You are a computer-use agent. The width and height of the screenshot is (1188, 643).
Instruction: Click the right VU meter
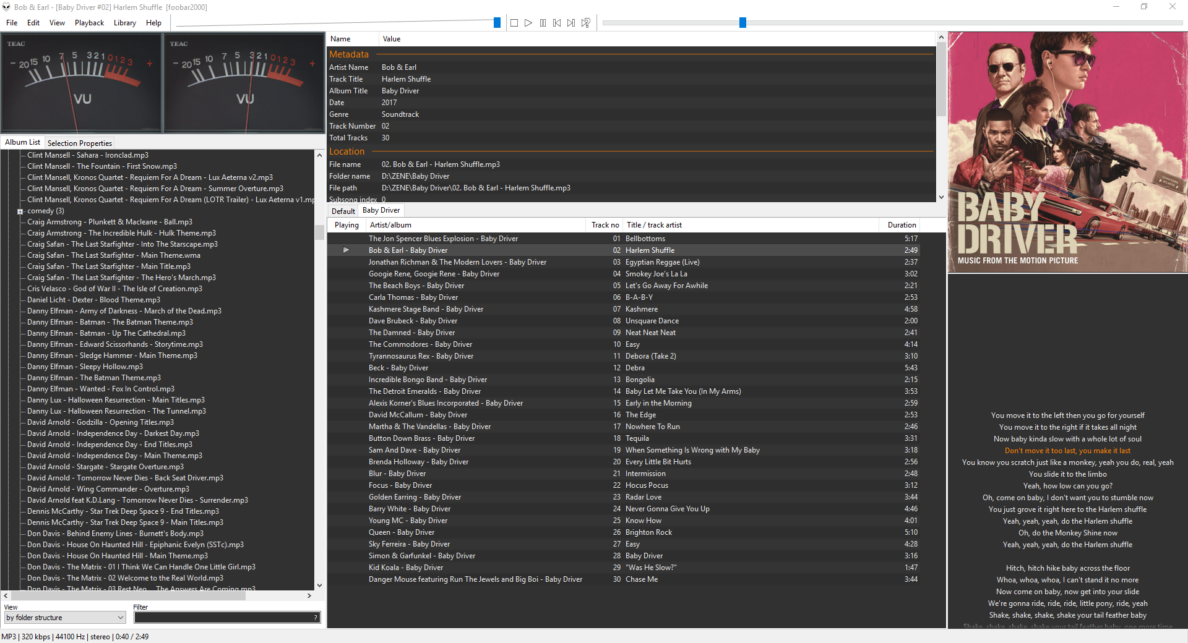pyautogui.click(x=244, y=83)
